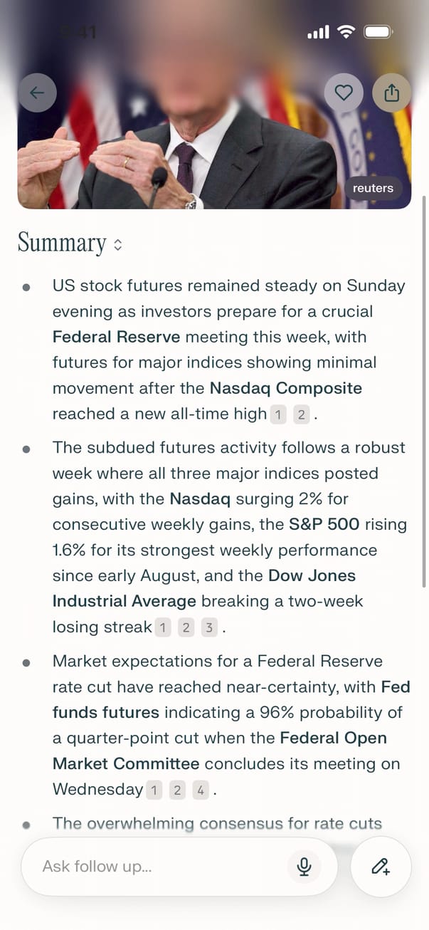Open citation 4 in third bullet
Screen dimensions: 429x930
click(x=201, y=790)
